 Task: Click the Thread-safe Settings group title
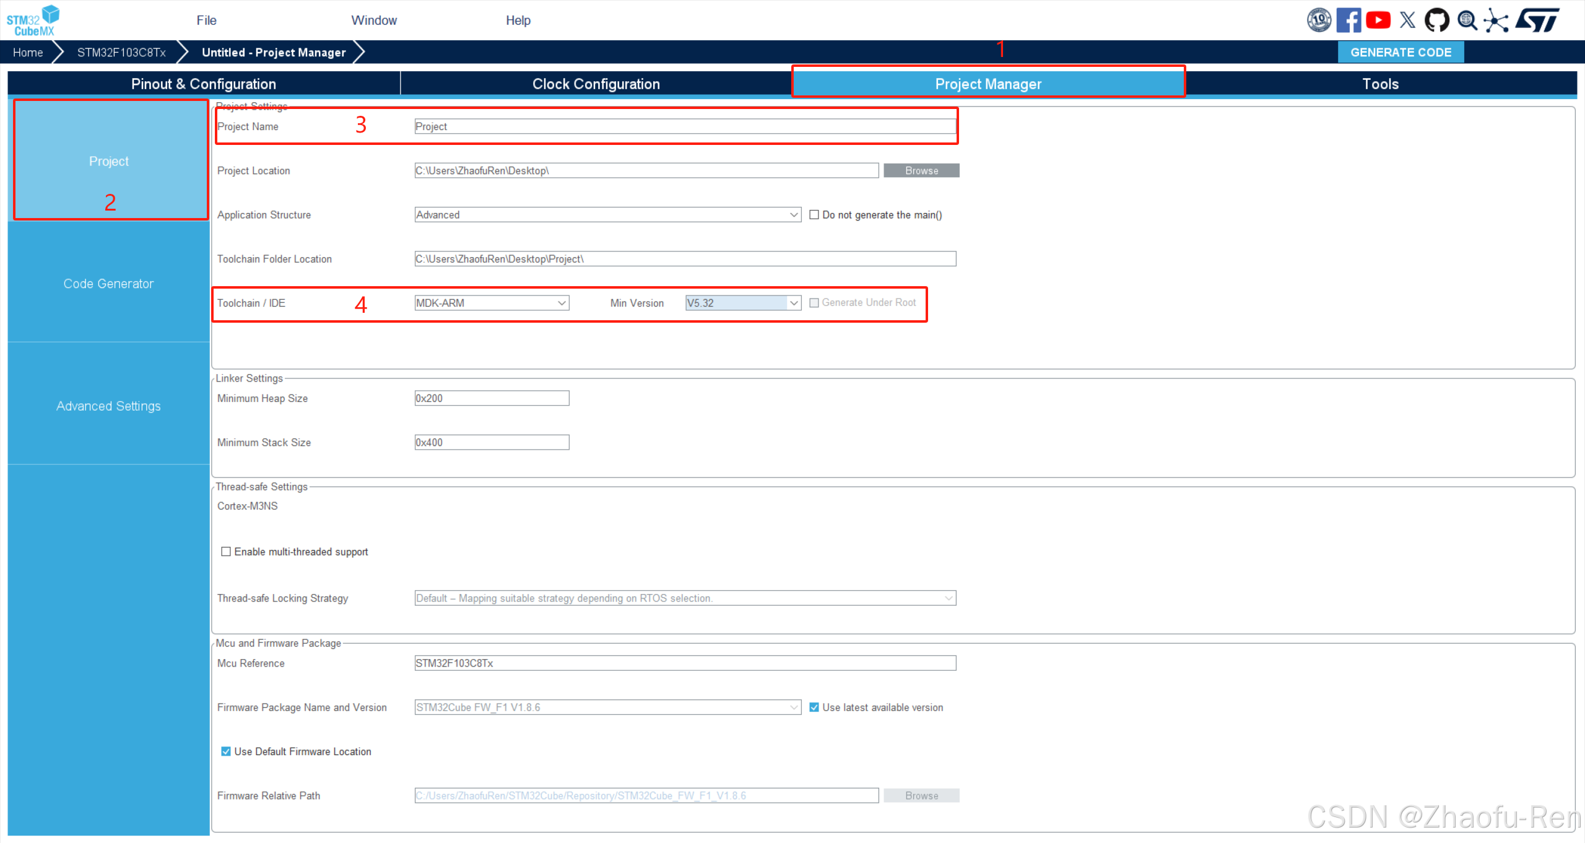261,487
